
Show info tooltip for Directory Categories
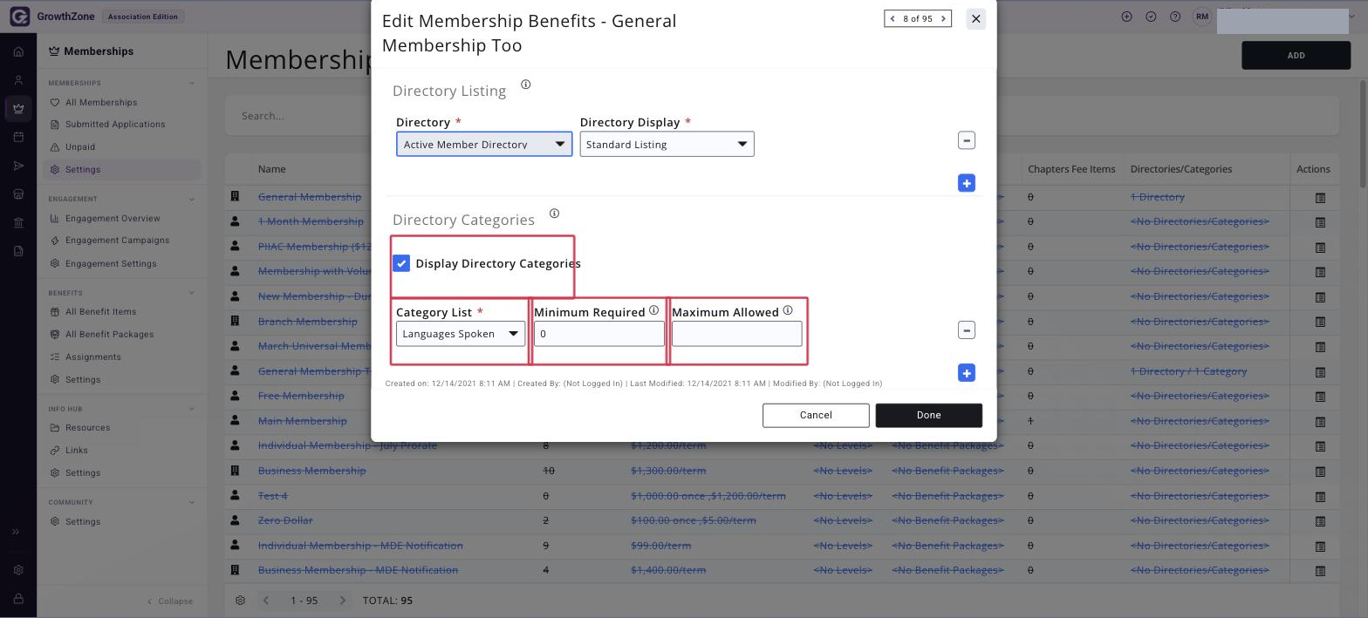[x=554, y=214]
